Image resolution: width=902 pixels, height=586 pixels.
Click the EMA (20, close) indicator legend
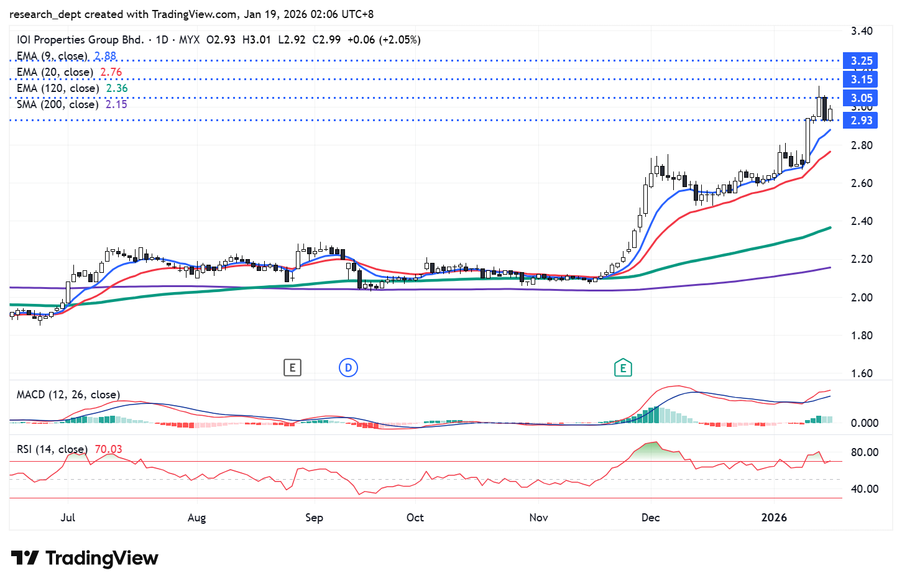point(55,72)
